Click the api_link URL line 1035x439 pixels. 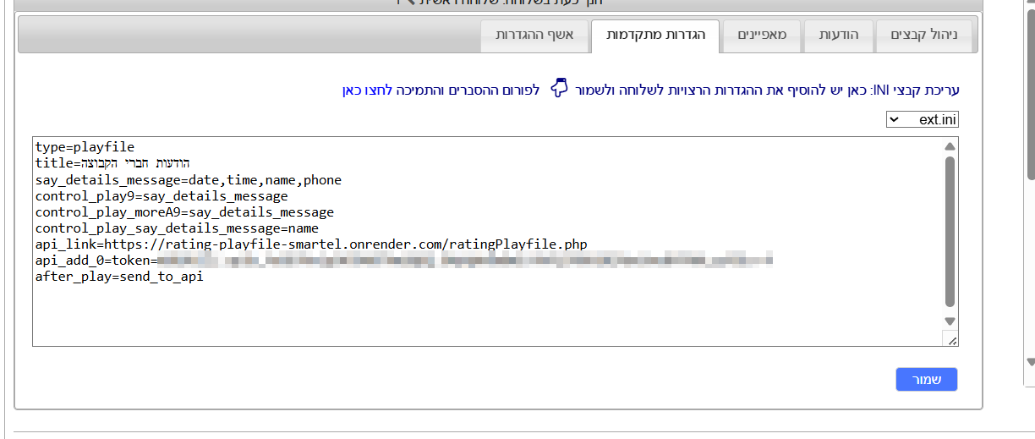coord(311,244)
